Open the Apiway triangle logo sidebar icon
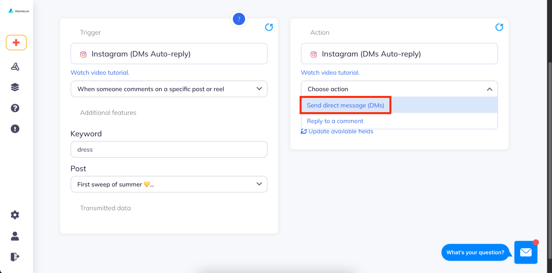Viewport: 552px width, 273px height. (15, 67)
